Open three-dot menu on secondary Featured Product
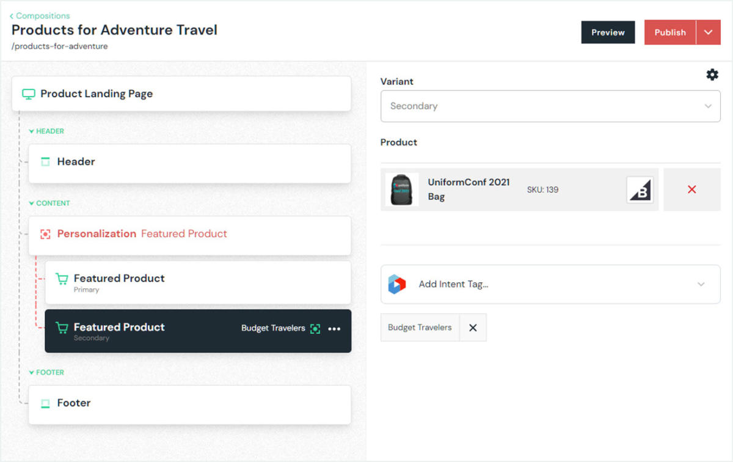 click(334, 329)
